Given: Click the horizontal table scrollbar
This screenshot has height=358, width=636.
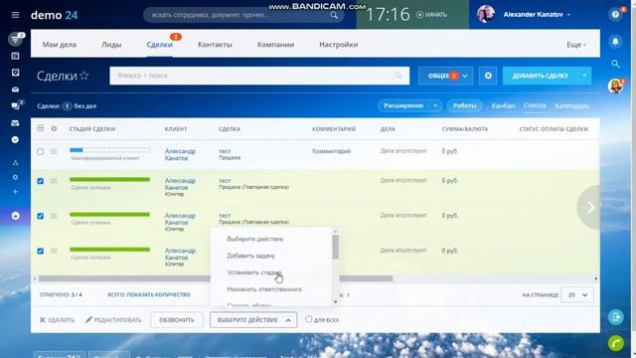Looking at the screenshot, I should pyautogui.click(x=216, y=278).
